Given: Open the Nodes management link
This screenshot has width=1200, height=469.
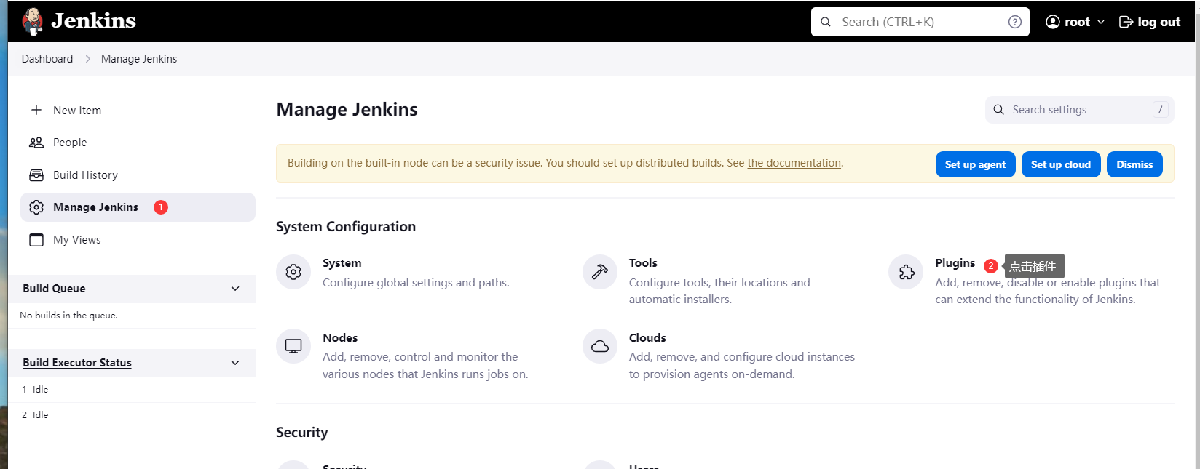Looking at the screenshot, I should 340,338.
